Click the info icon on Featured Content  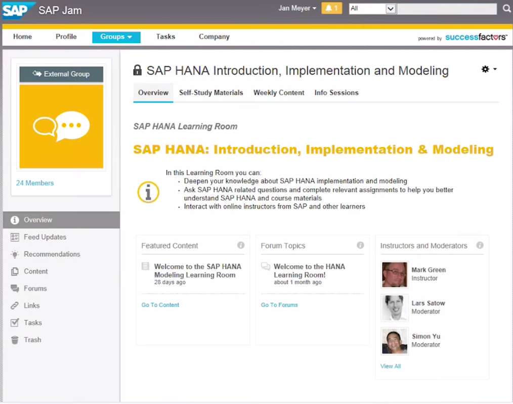241,245
